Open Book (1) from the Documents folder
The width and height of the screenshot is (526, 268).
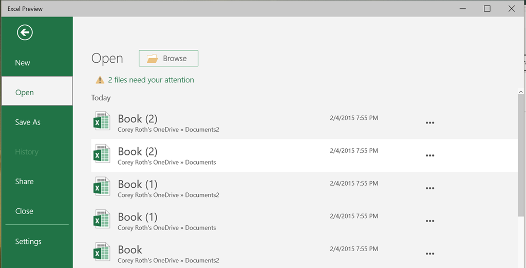[304, 221]
